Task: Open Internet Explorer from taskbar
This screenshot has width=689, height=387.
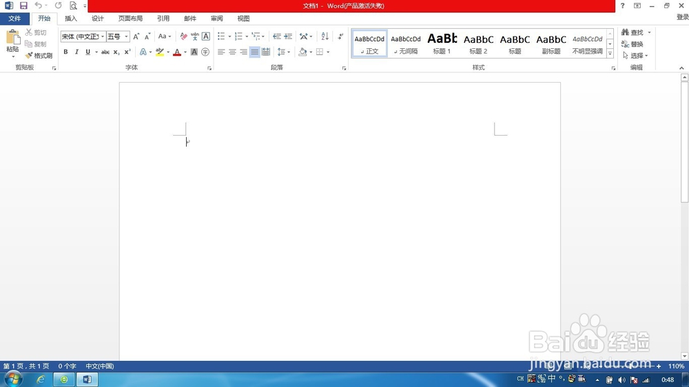Action: tap(41, 379)
